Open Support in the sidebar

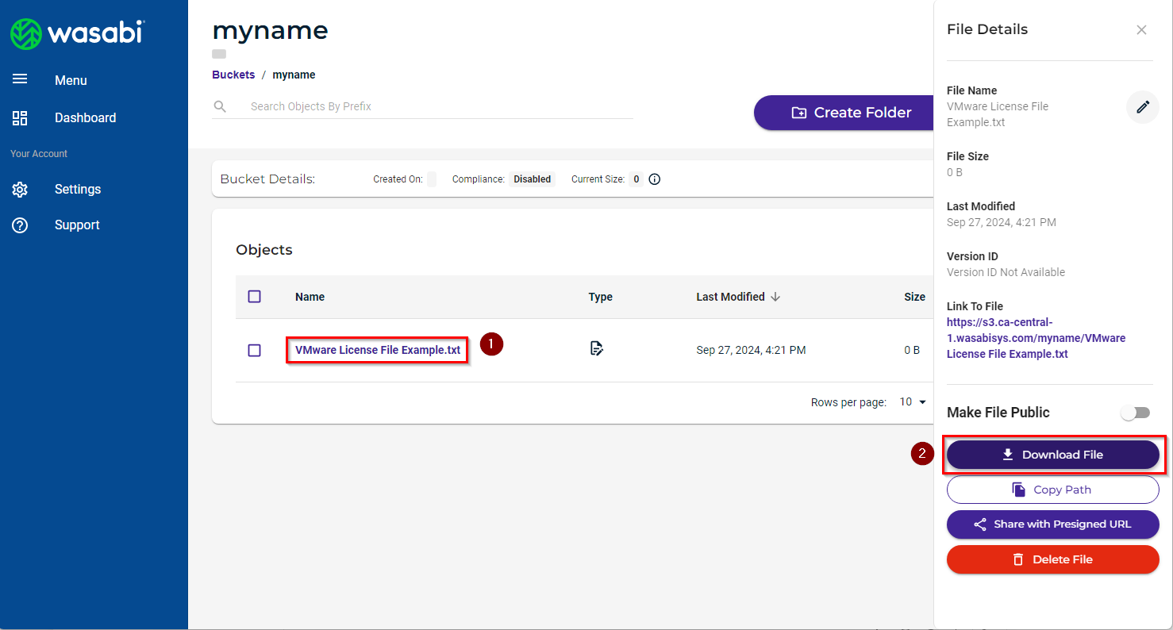[x=77, y=225]
